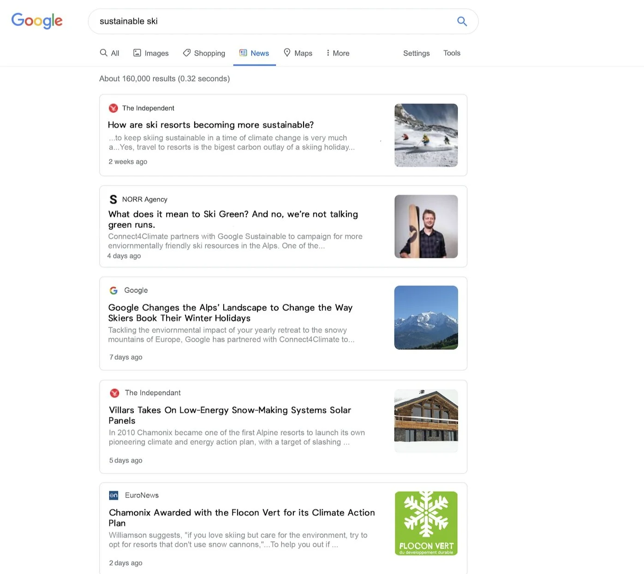Viewport: 644px width, 574px height.
Task: Click the wooden chalet thumbnail
Action: click(x=426, y=421)
